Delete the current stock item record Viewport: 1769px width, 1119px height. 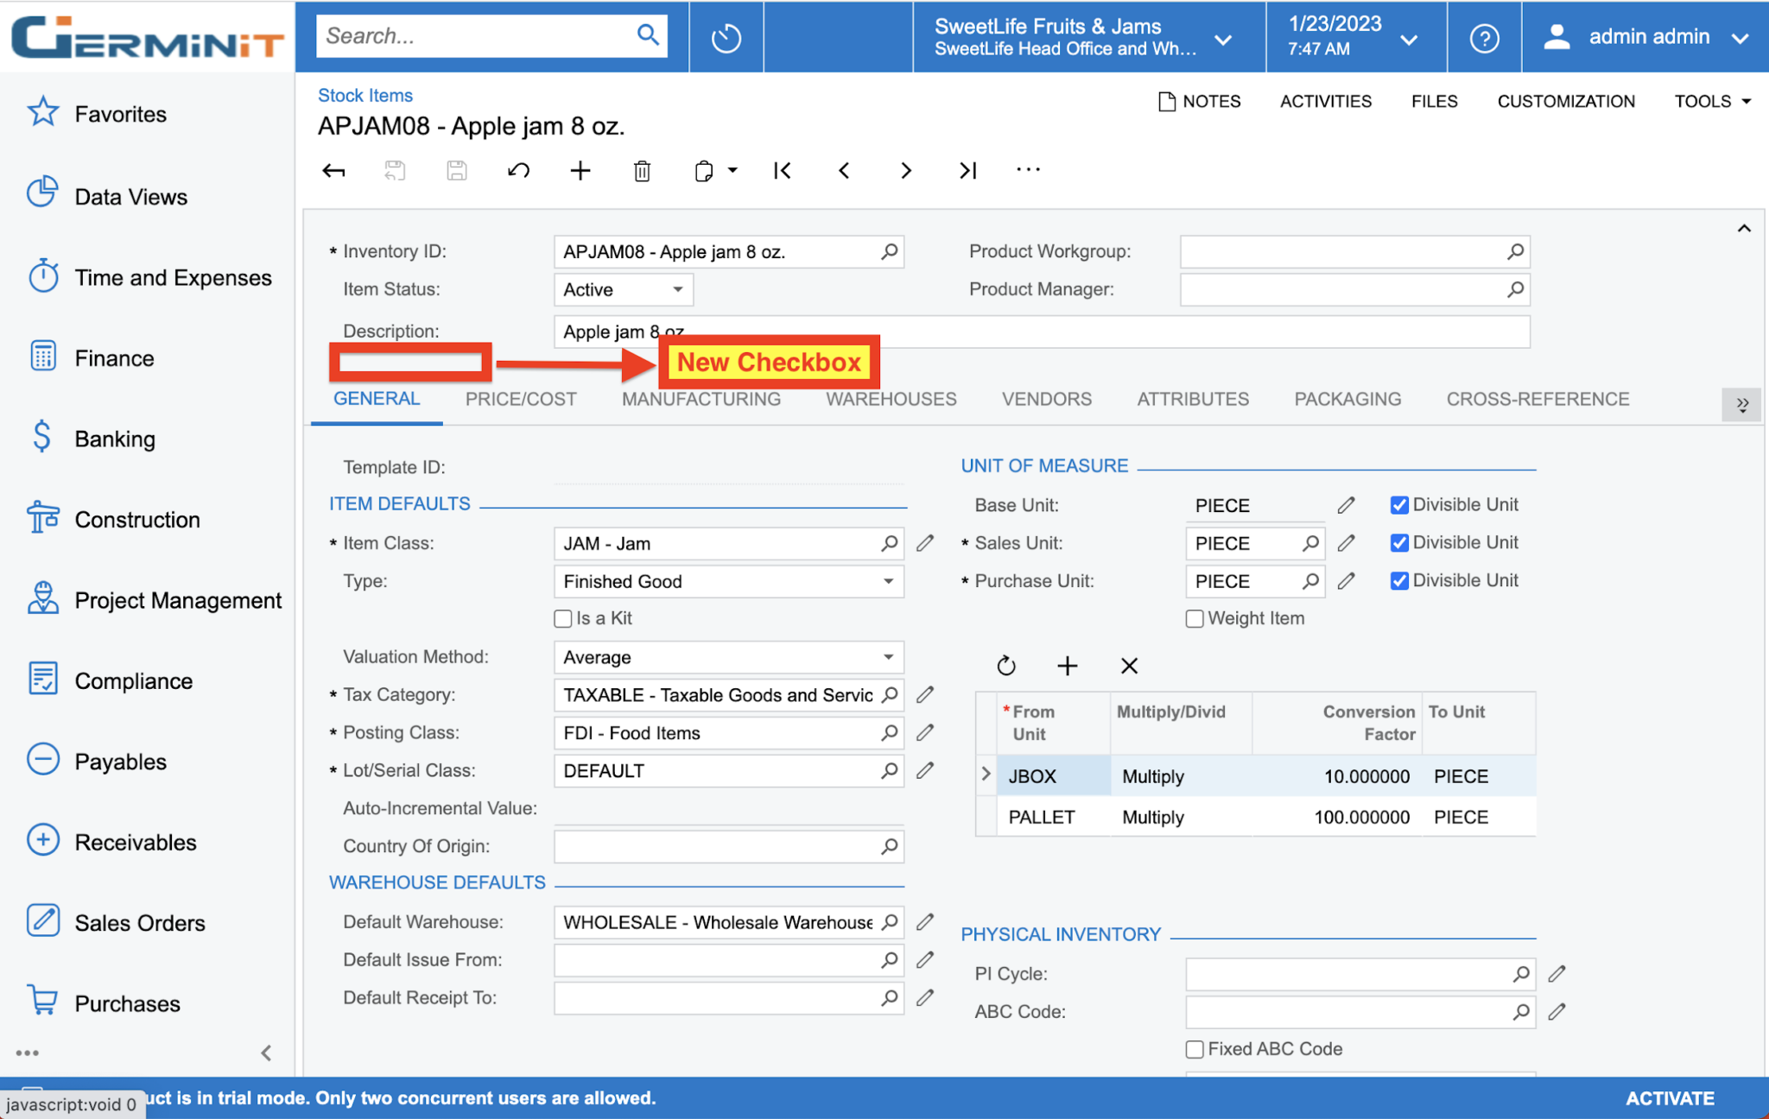(641, 170)
